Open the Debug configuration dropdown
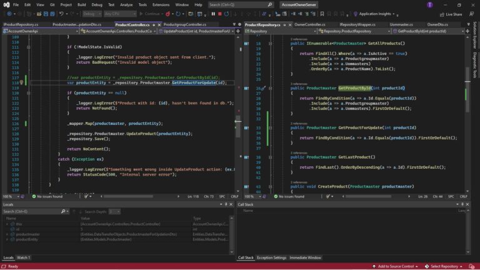 click(x=91, y=14)
